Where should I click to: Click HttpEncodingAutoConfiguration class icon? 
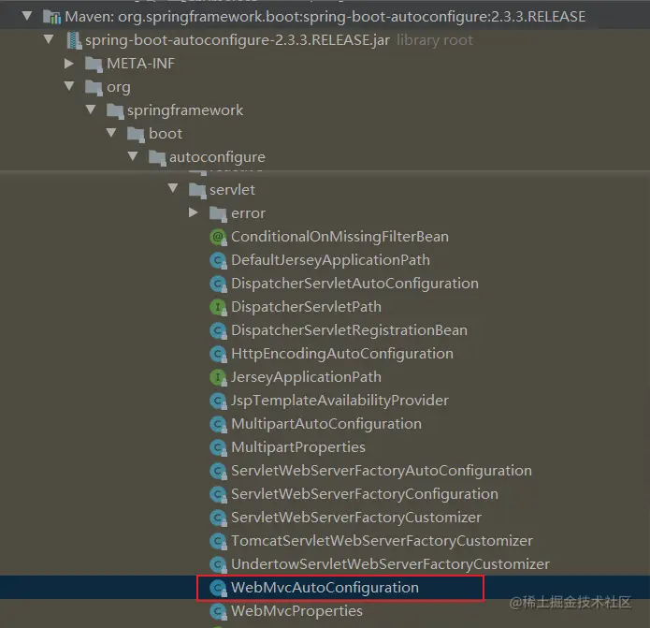(x=218, y=354)
